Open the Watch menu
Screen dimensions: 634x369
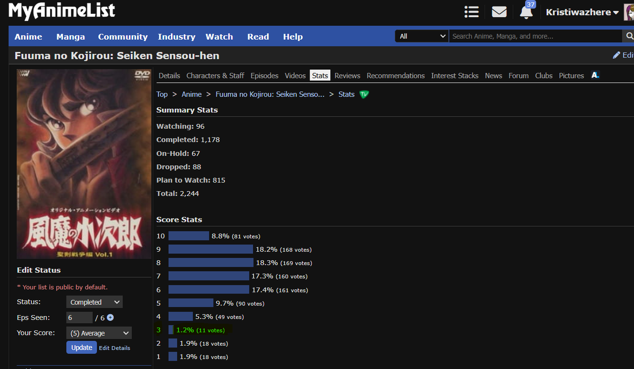219,37
